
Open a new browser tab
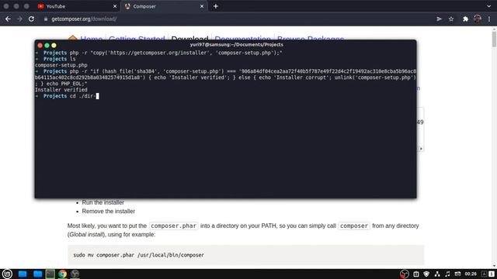[x=216, y=6]
